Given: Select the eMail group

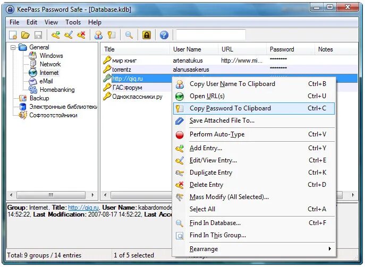Looking at the screenshot, I should coord(46,81).
